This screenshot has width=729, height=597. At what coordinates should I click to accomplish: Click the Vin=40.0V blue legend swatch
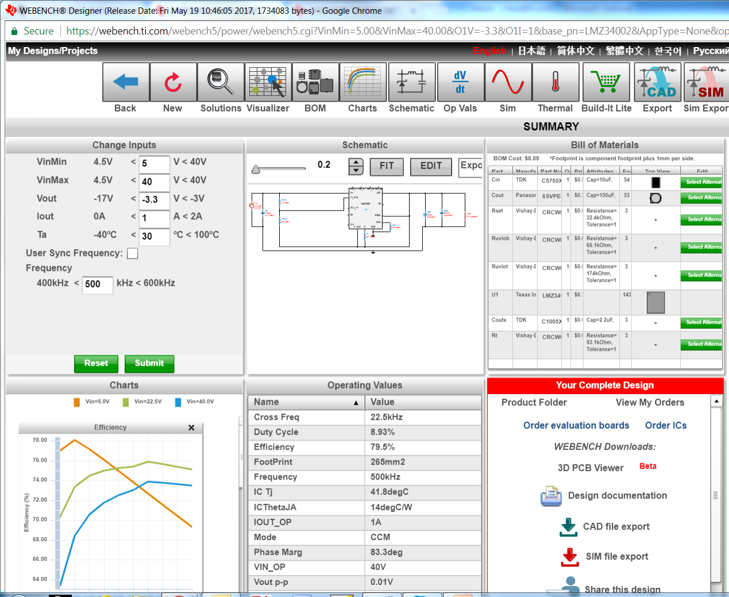178,402
